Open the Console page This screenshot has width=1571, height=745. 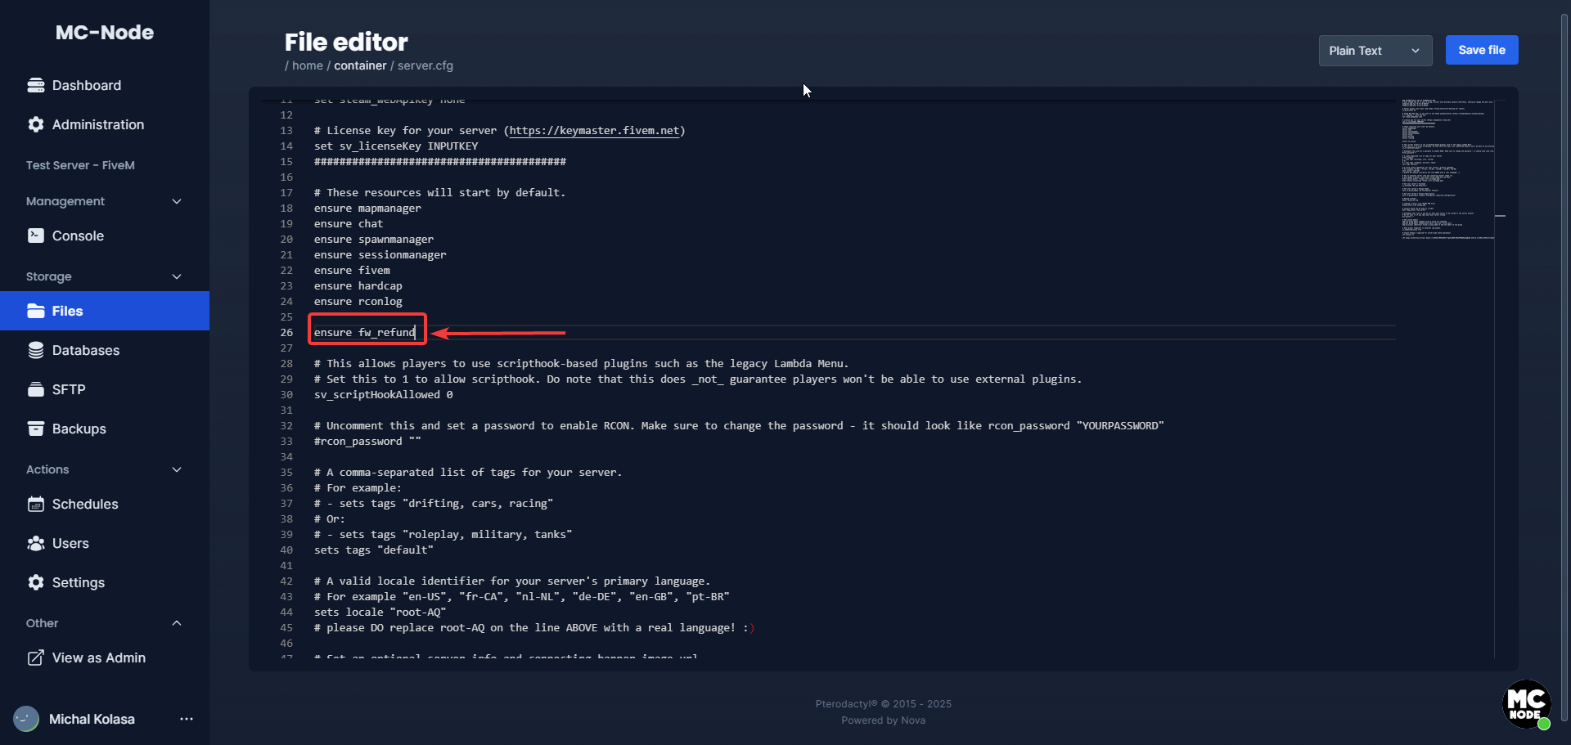[x=105, y=236]
